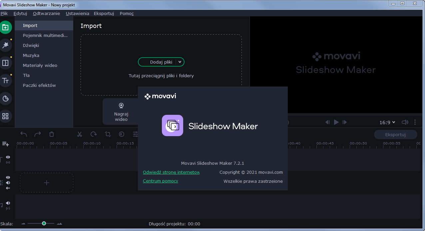Click the 'Długość projektu: 00:00' status text
Screen dimensions: 425x231
175,224
